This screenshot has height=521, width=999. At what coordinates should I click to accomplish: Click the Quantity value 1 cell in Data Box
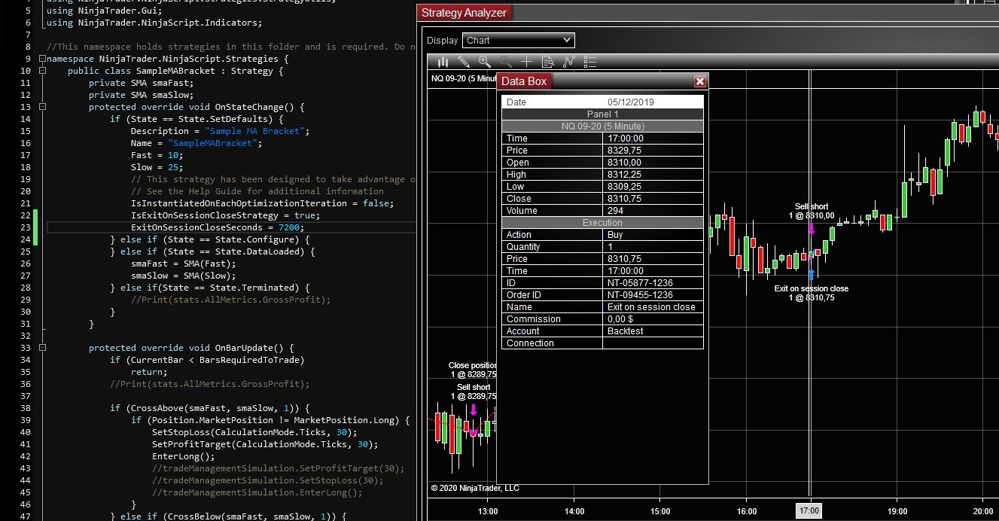click(653, 247)
